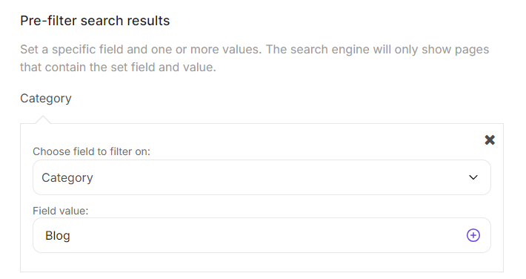Remove the Category filter with the X icon
Screen dimensions: 526x279
coord(490,139)
